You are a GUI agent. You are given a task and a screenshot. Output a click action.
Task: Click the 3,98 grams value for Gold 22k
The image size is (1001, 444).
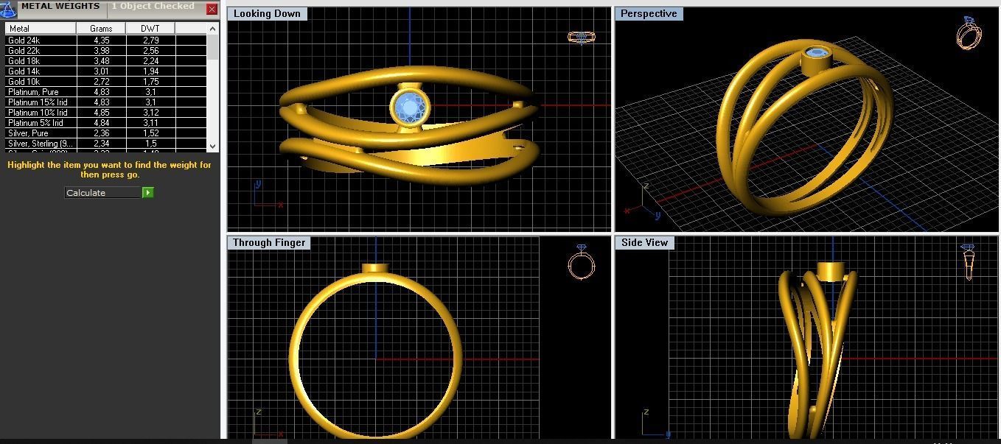point(102,51)
